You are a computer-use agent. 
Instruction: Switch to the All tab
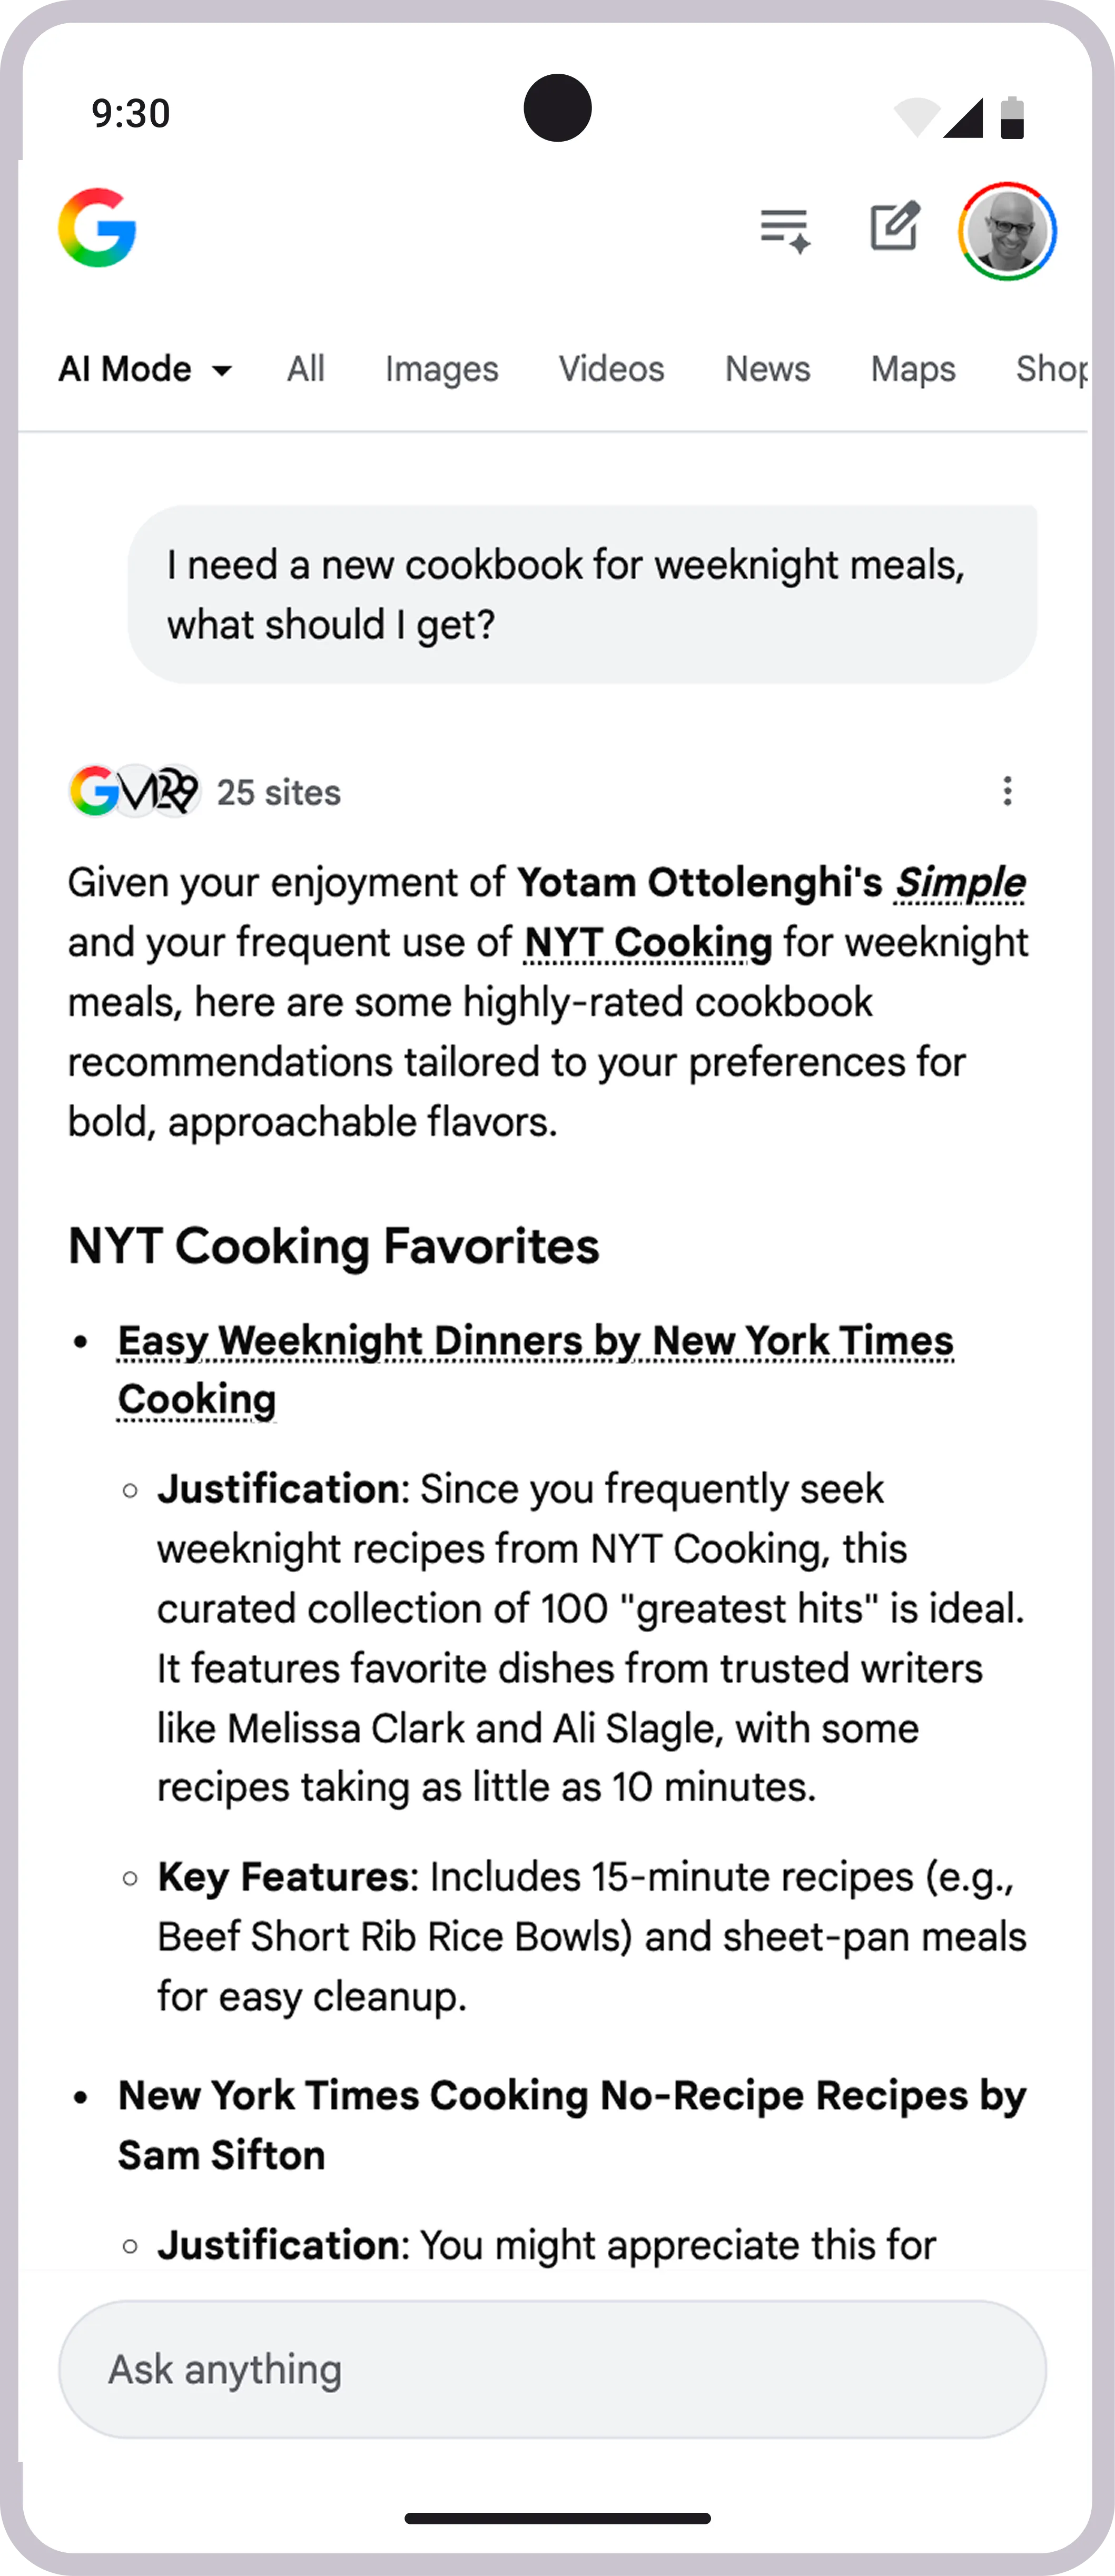coord(305,369)
